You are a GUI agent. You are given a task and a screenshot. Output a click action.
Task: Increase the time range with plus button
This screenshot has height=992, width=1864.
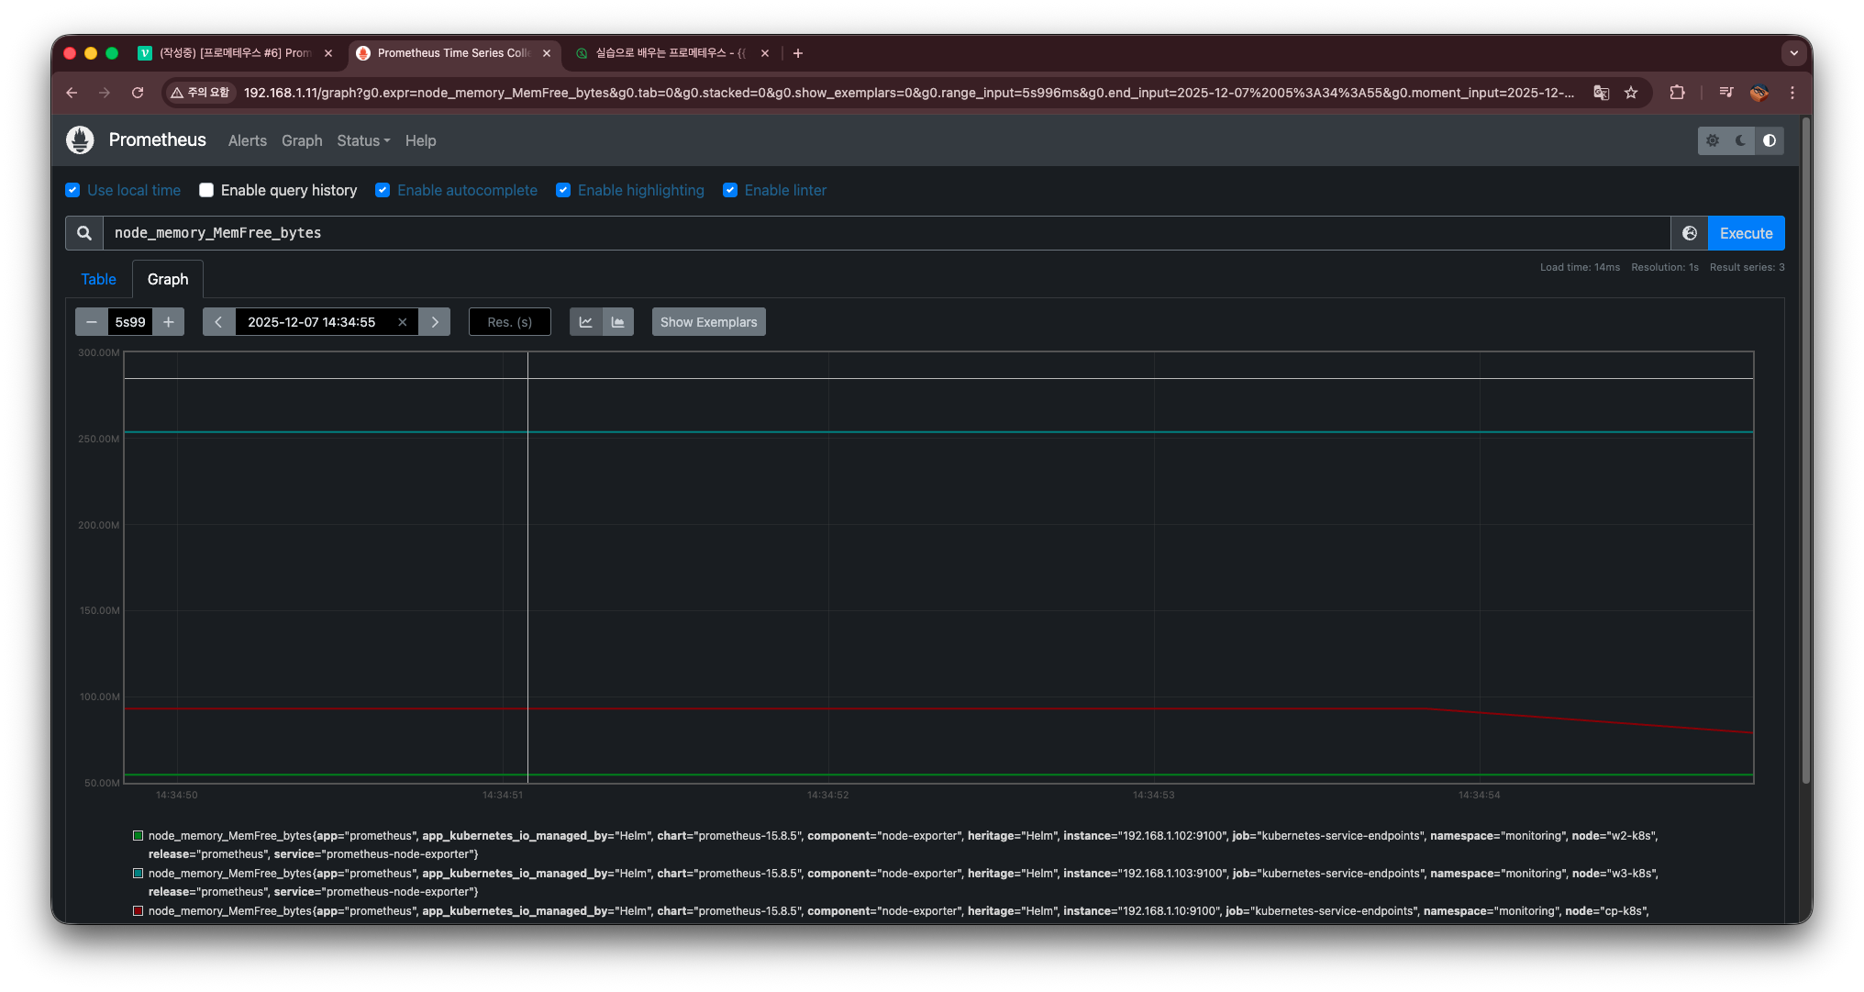pos(169,322)
